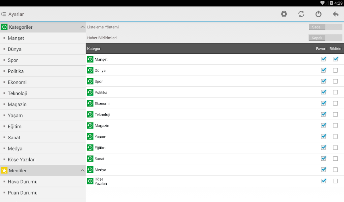Image resolution: width=344 pixels, height=202 pixels.
Task: Turn on Haber Bildirimleri Kapalı toggle
Action: click(x=325, y=38)
